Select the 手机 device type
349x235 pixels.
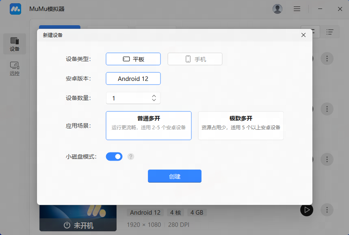[195, 59]
